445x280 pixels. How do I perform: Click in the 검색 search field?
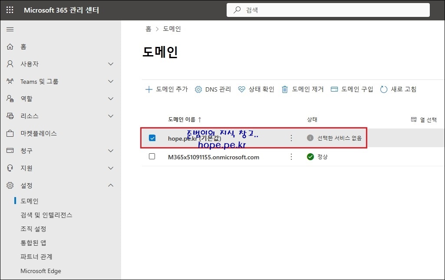328,10
